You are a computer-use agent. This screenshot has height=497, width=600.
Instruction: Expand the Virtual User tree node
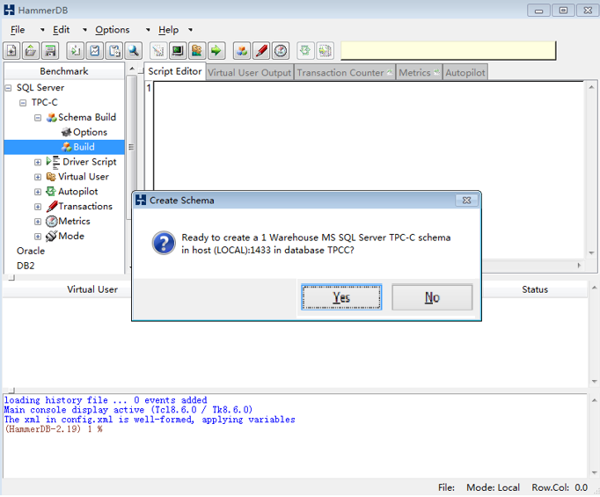pyautogui.click(x=38, y=177)
